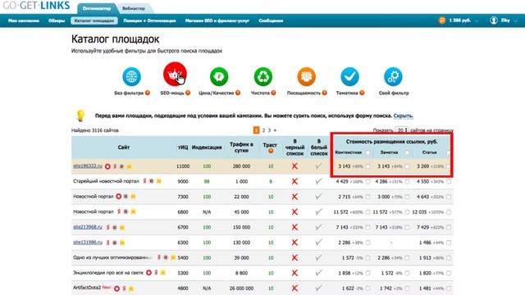Open the site186322.ru link

88,166
